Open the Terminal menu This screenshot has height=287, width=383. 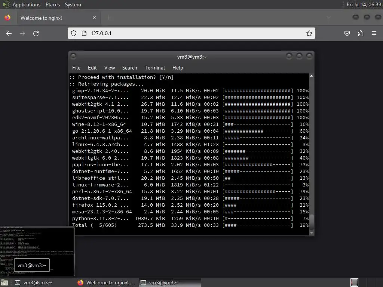pos(154,68)
